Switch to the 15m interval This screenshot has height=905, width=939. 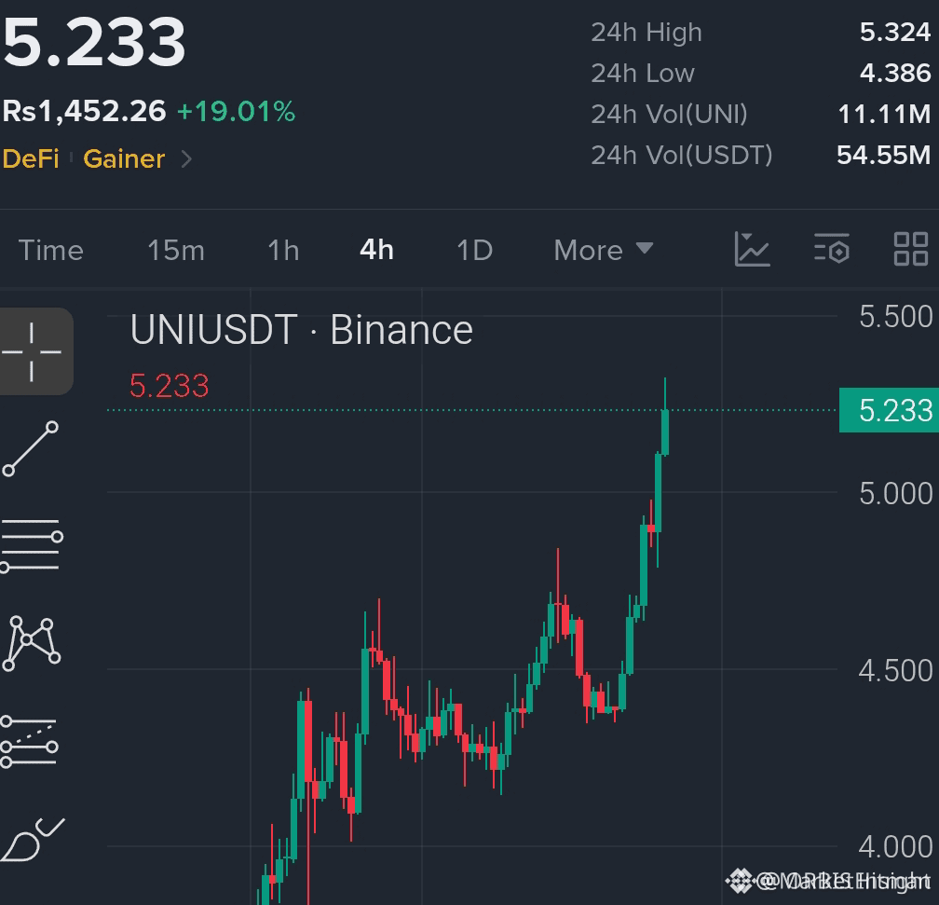click(x=176, y=250)
